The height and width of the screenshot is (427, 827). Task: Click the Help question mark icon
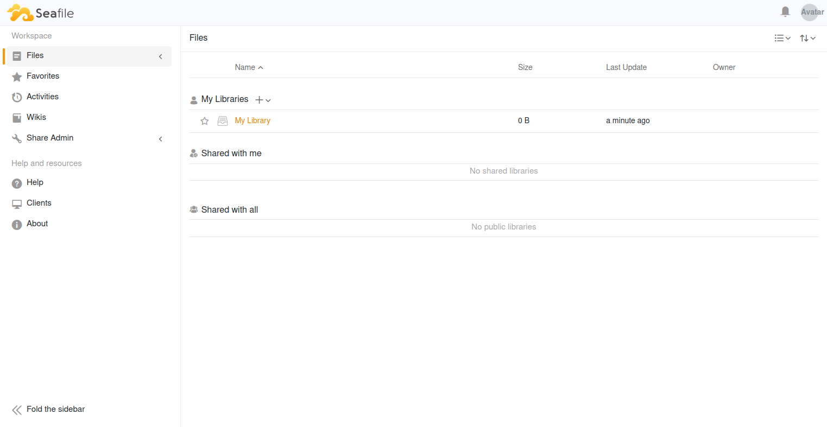coord(17,183)
